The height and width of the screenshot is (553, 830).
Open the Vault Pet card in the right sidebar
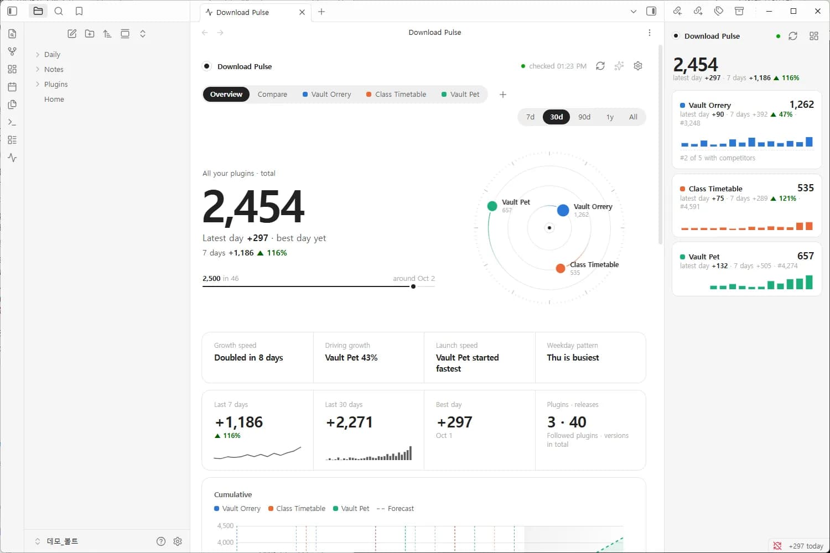pos(746,269)
